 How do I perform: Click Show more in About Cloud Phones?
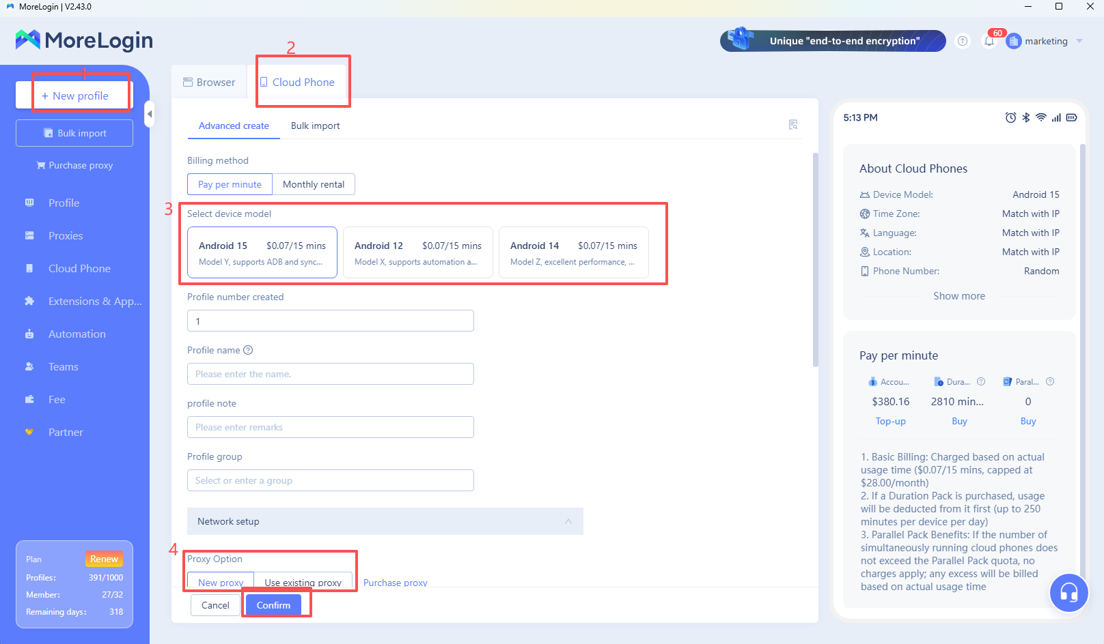point(959,295)
